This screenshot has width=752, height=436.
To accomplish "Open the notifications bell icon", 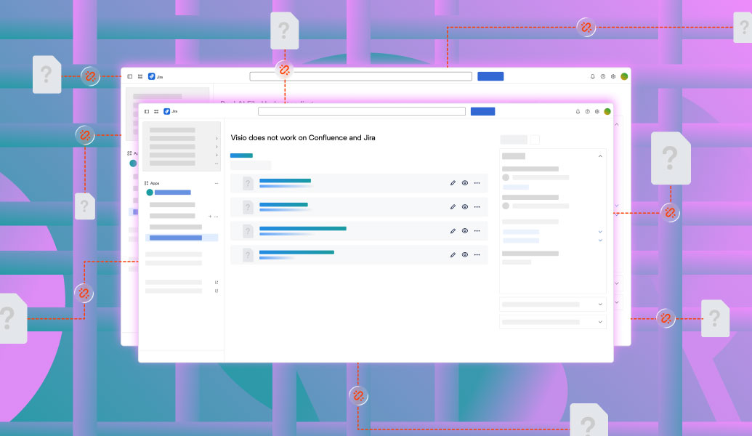I will pyautogui.click(x=576, y=111).
